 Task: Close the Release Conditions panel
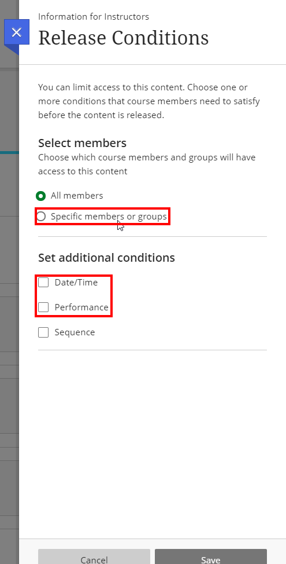click(17, 32)
